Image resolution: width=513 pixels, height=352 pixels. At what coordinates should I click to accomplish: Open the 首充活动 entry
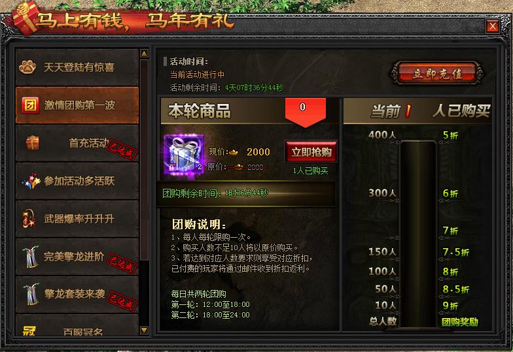77,143
